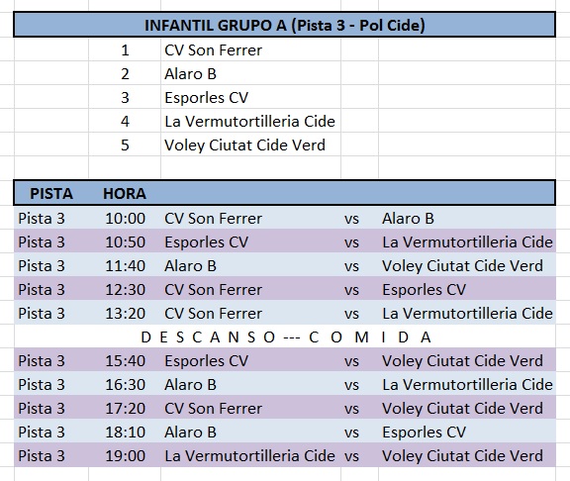Viewport: 570px width, 481px height.
Task: Click the 10:00 time cell
Action: click(125, 219)
